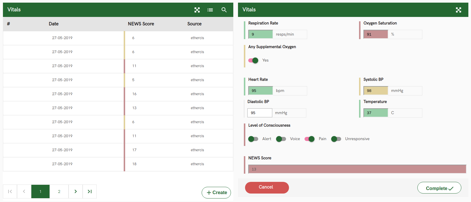Image resolution: width=471 pixels, height=202 pixels.
Task: Toggle the Voice consciousness switch
Action: coord(281,139)
